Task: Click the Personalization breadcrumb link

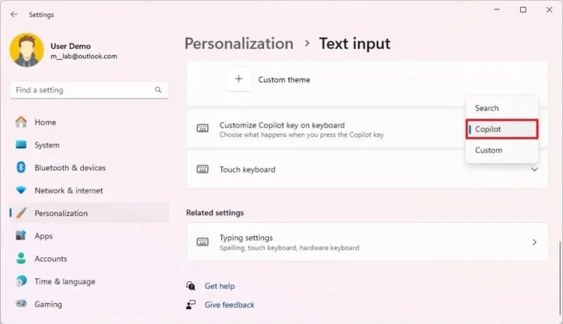Action: pyautogui.click(x=239, y=44)
